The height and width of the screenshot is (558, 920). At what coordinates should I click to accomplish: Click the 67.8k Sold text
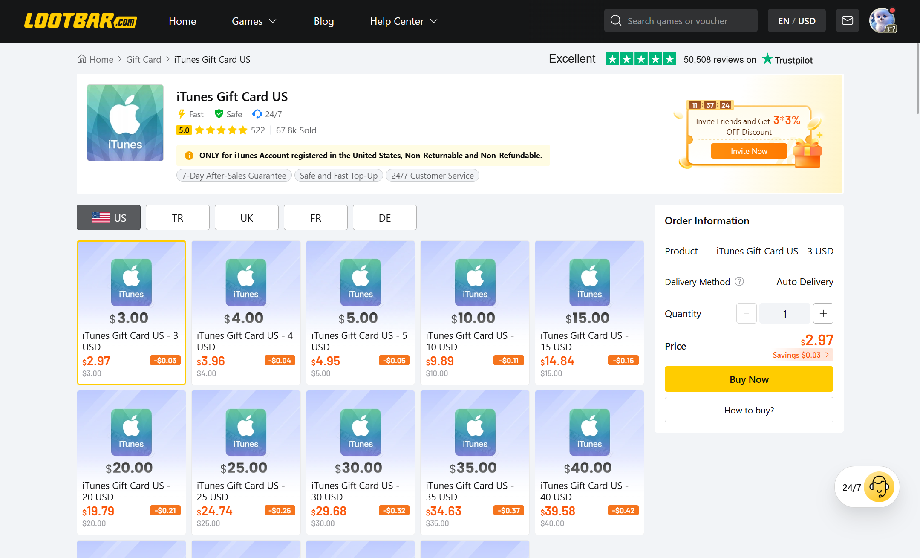click(x=296, y=130)
